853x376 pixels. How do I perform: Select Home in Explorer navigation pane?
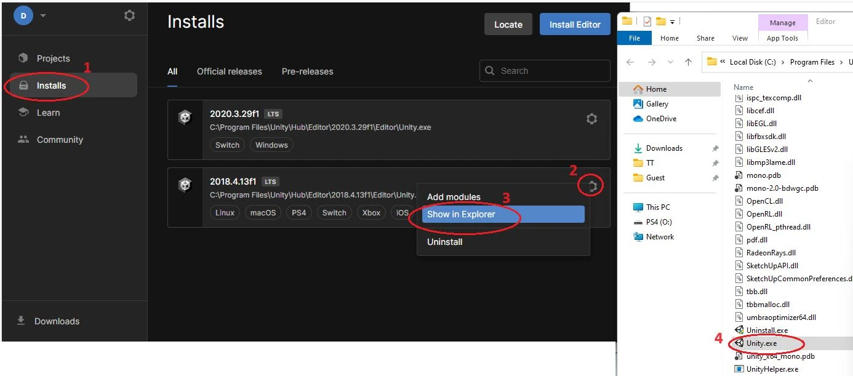[669, 89]
